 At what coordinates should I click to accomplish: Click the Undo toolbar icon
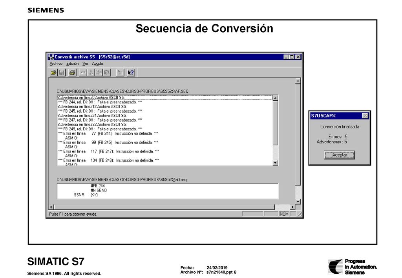83,73
